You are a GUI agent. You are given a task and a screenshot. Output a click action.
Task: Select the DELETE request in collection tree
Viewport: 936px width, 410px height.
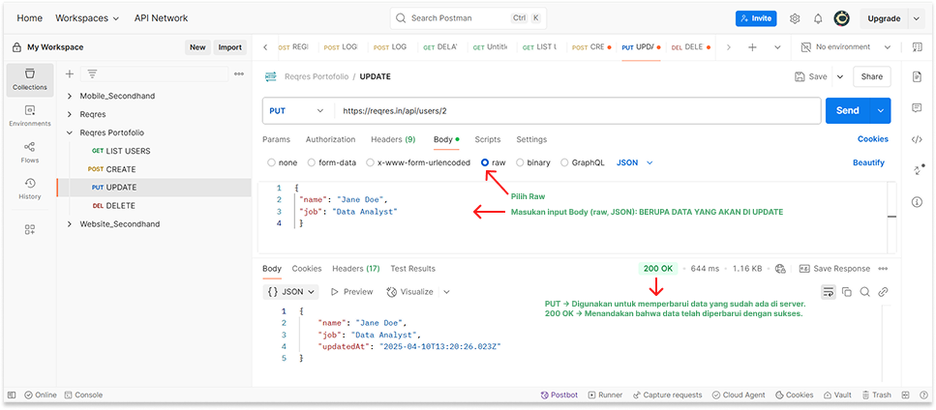click(x=120, y=206)
